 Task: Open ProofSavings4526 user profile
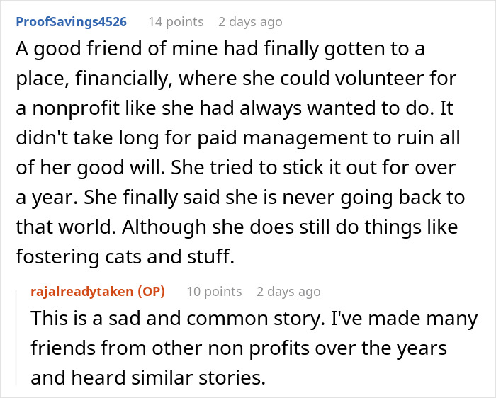click(x=70, y=22)
